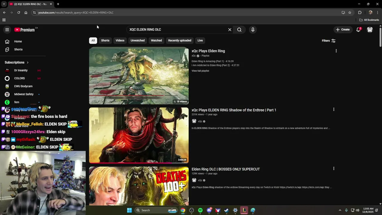Open OBS Studio from taskbar

pos(192,210)
